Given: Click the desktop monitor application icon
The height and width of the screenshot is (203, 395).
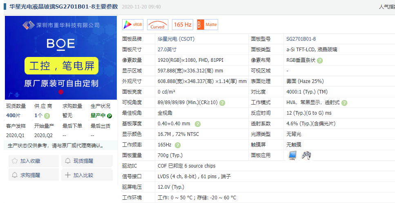Looking at the screenshot, I should point(292,155).
